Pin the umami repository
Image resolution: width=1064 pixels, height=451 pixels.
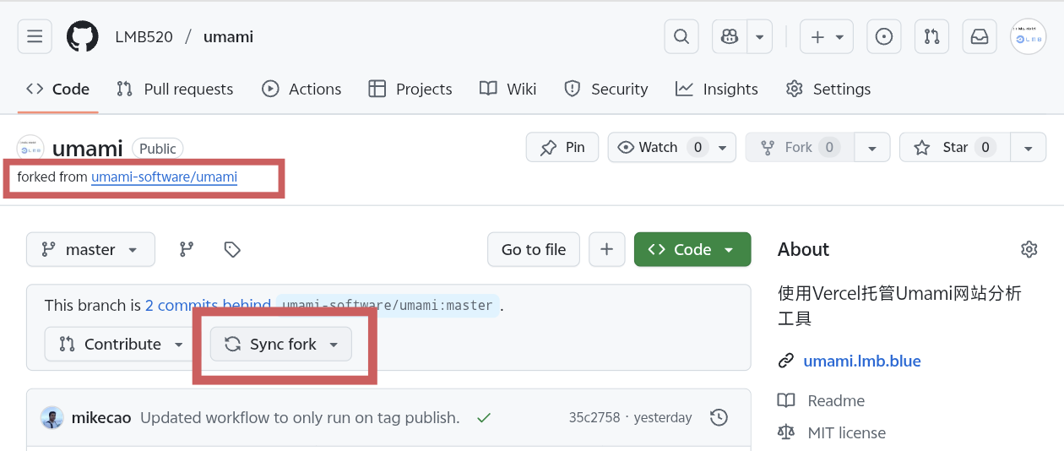(x=562, y=147)
